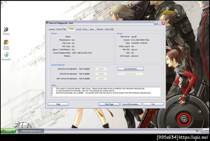Screen dimensions: 210x141
Task: Click the driver Date value 14/4/2551
Action: pyautogui.click(x=139, y=43)
